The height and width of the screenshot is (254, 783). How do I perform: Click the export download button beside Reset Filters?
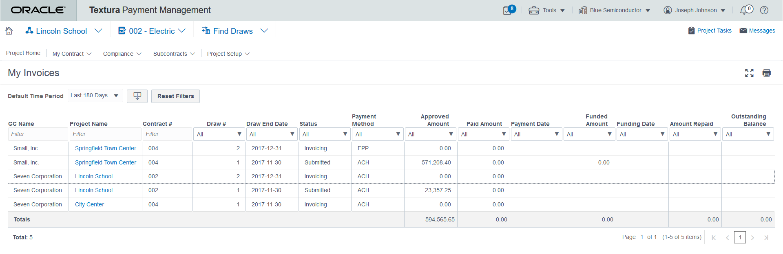pos(137,96)
